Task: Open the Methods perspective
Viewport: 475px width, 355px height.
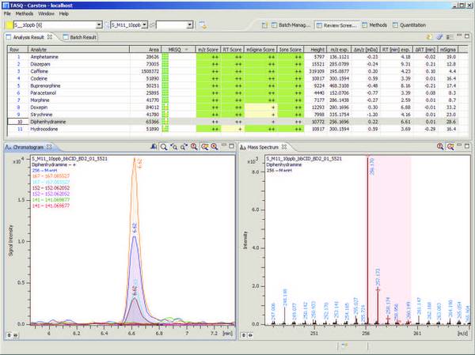Action: tap(374, 25)
